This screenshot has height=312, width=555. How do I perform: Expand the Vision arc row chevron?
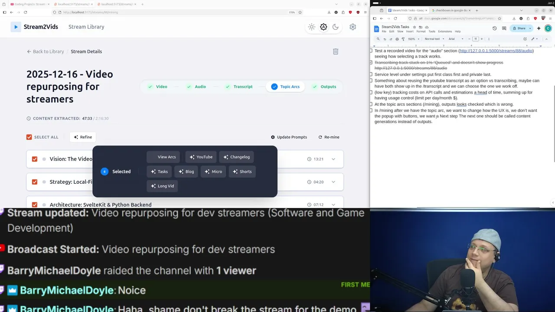pyautogui.click(x=333, y=159)
